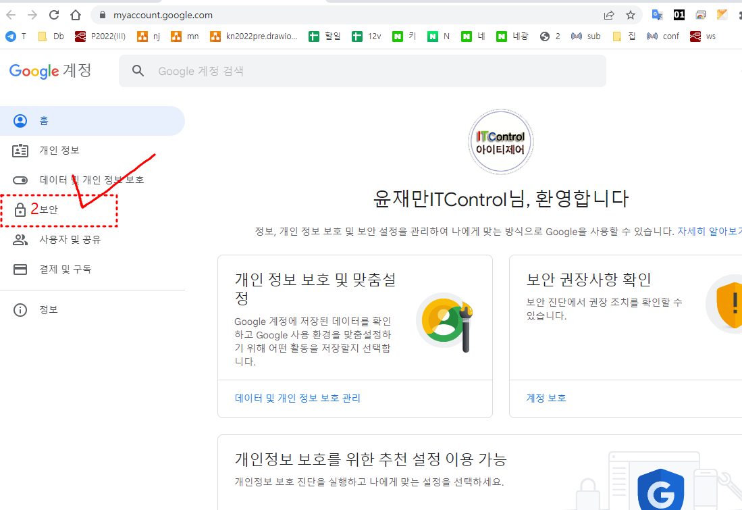Open the globe 2 bookmark
This screenshot has height=510, width=742.
point(550,36)
